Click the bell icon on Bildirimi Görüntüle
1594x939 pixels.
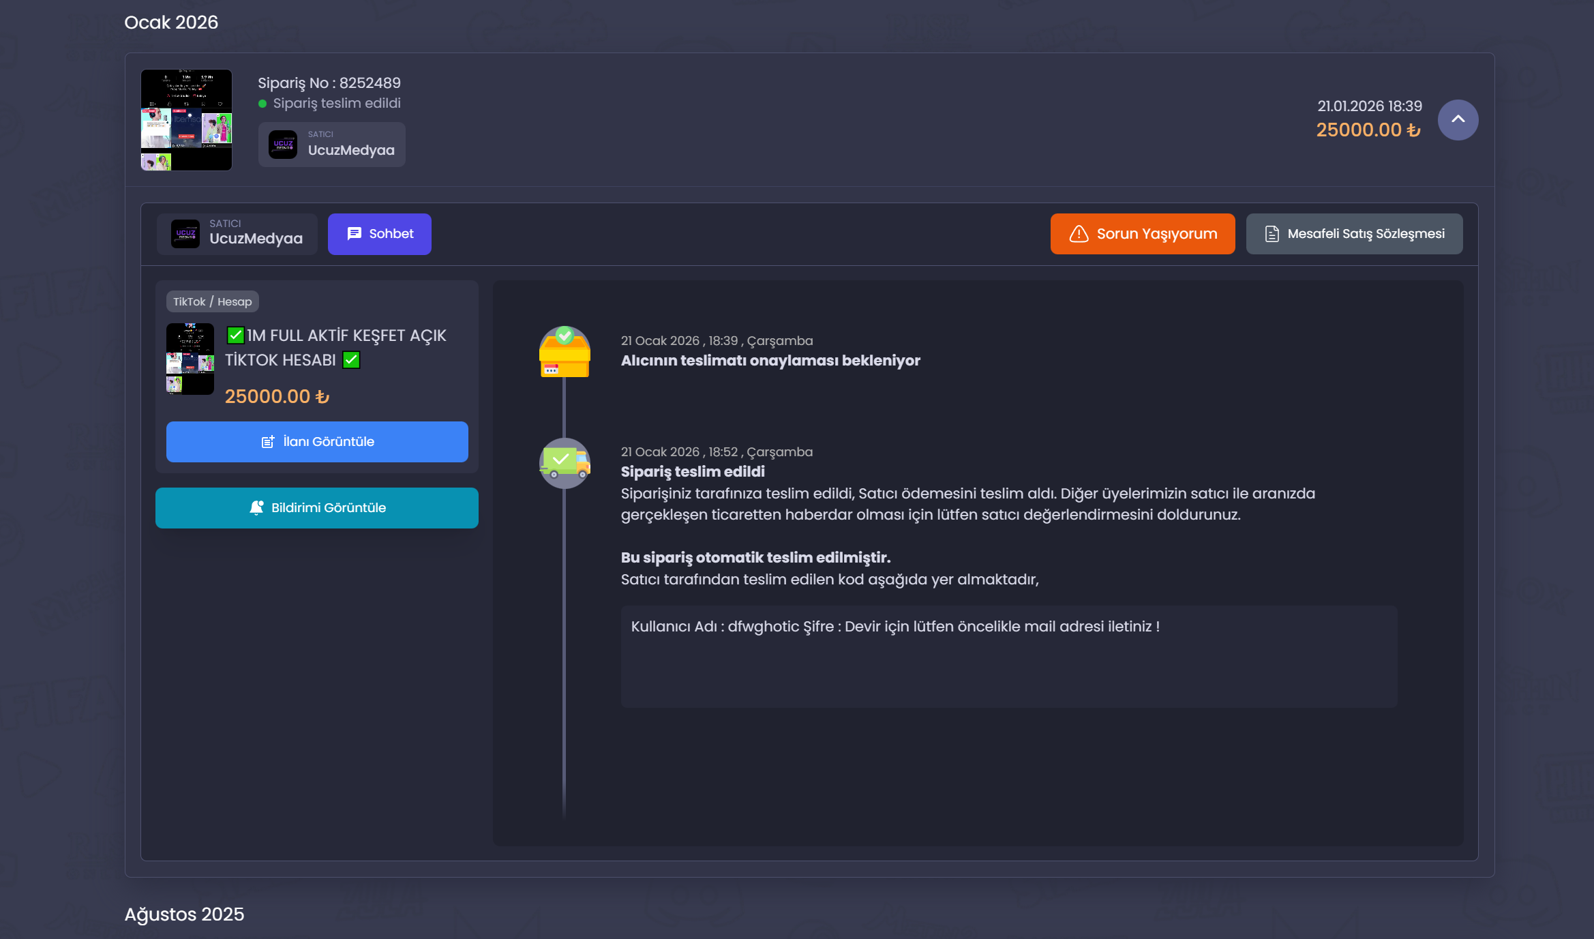tap(256, 508)
